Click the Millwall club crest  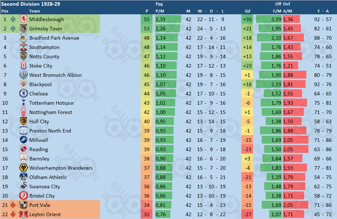(x=24, y=140)
